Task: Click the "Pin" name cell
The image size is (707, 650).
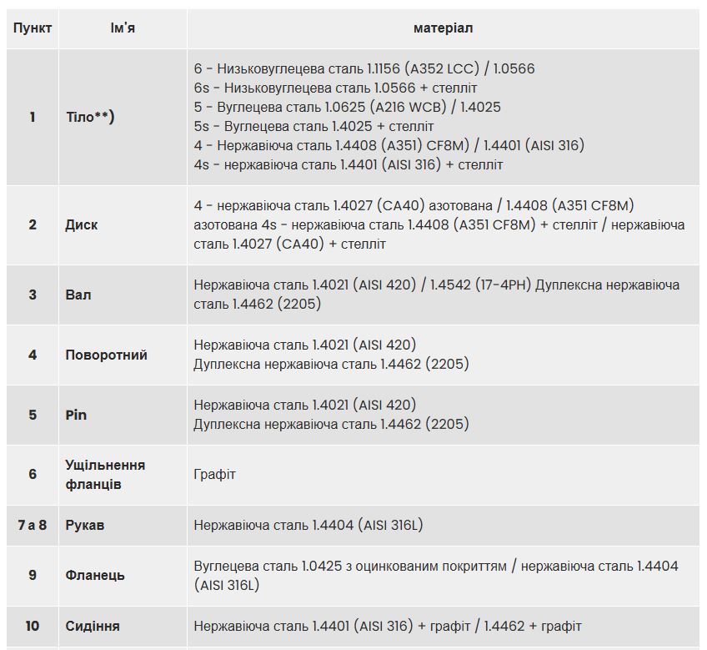Action: point(76,415)
